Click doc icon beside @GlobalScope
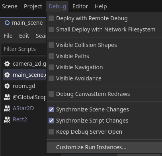Viewport: 162px width, 156px height. (7, 97)
